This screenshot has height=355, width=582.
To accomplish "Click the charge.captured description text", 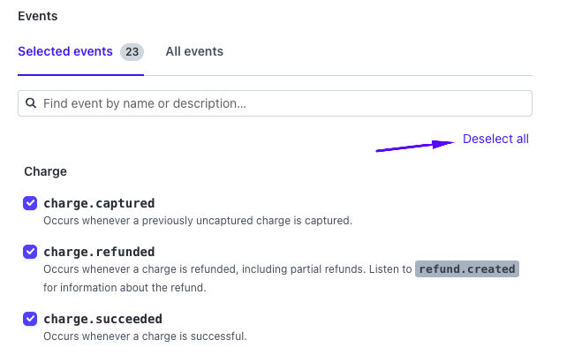I will pos(198,220).
